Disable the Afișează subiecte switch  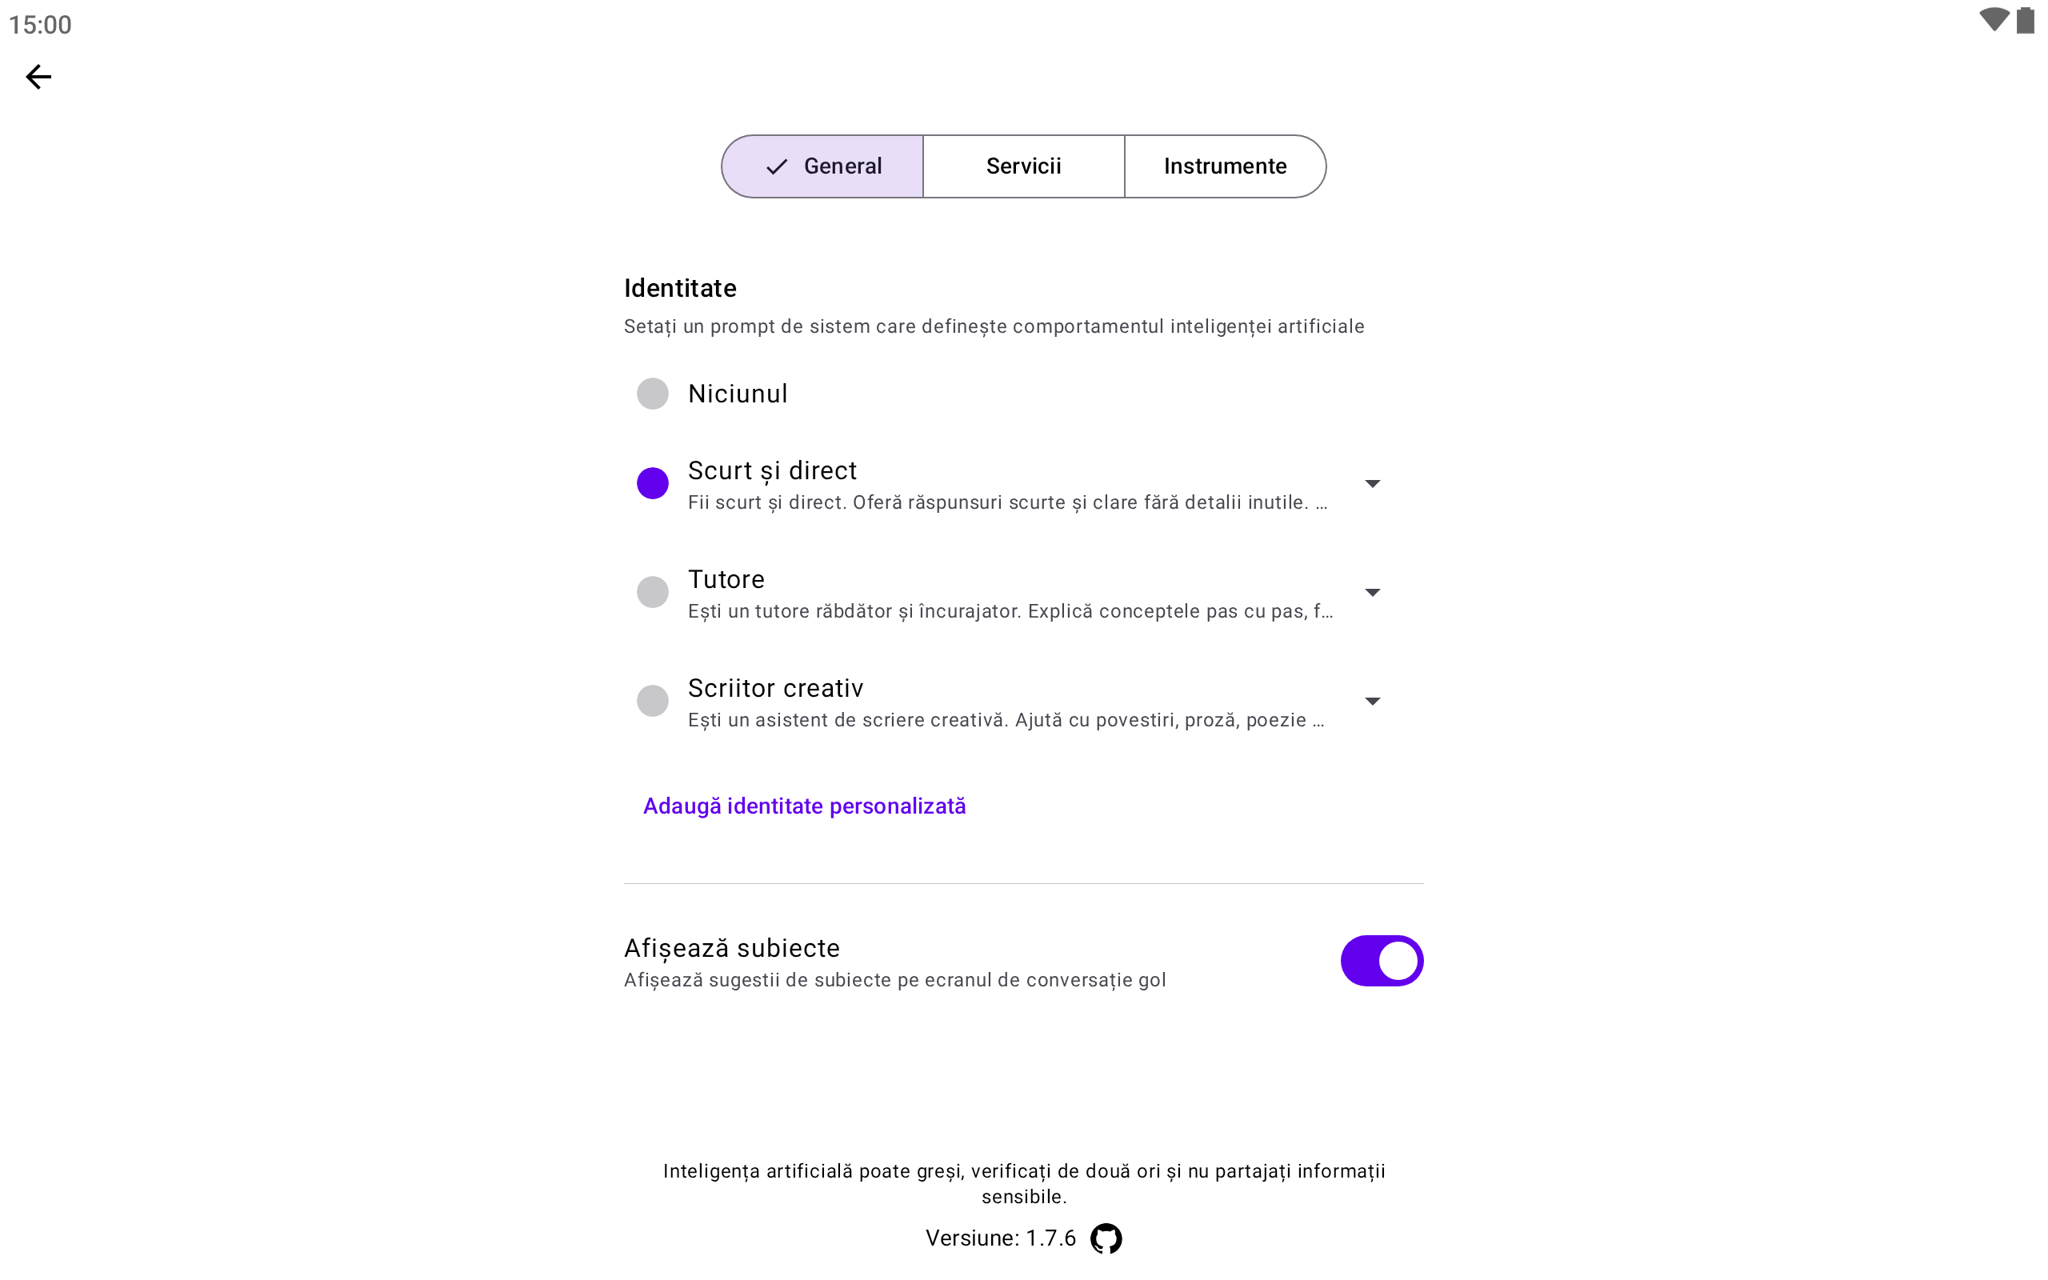click(x=1381, y=961)
